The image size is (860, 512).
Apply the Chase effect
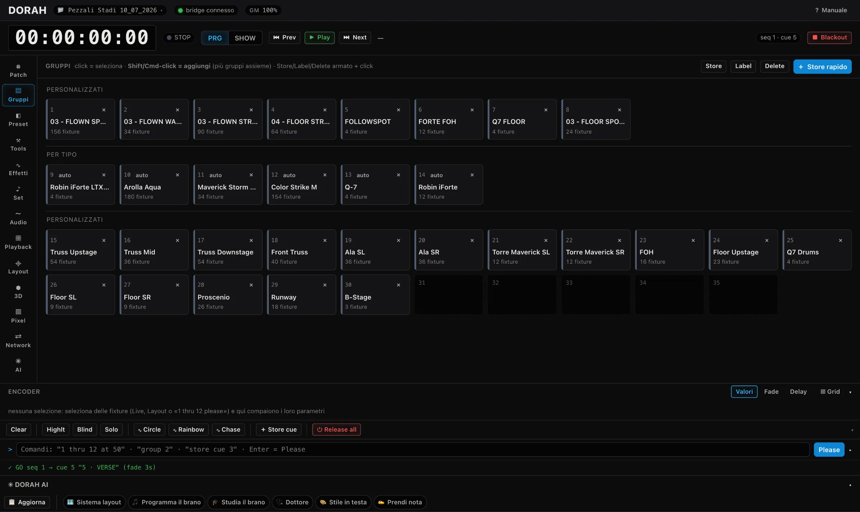229,430
